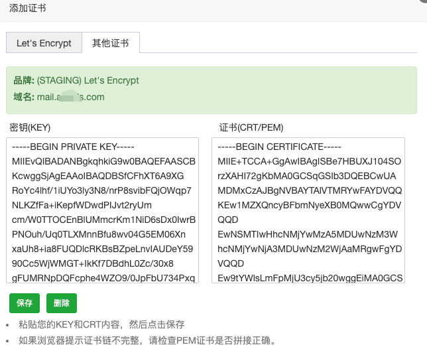
Task: Click the 品牌: (STAGING) Let's Encrypt line
Action: click(x=76, y=80)
